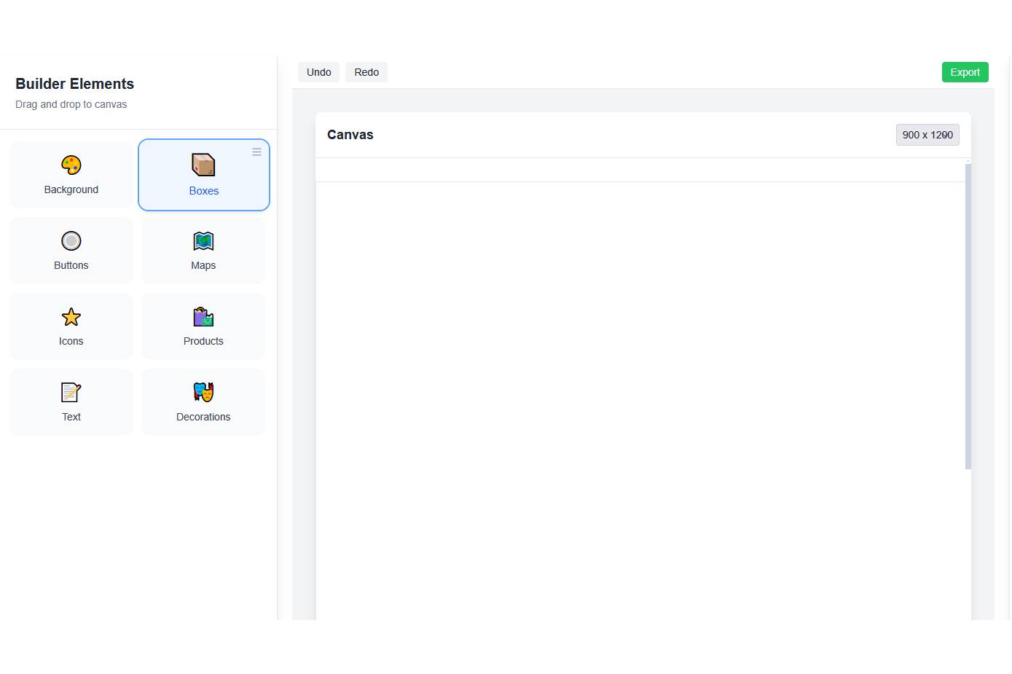Click the Redo button

click(366, 71)
